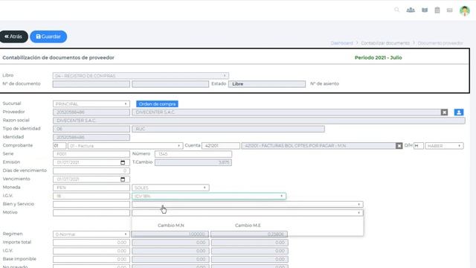
Task: Click the Proveedor RUC code field
Action: pyautogui.click(x=91, y=112)
